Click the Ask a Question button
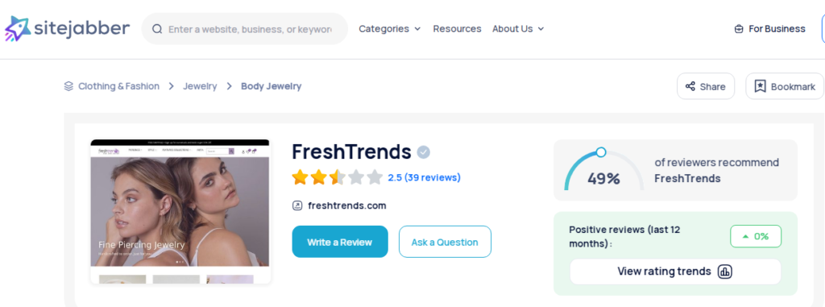Image resolution: width=825 pixels, height=307 pixels. [x=445, y=242]
